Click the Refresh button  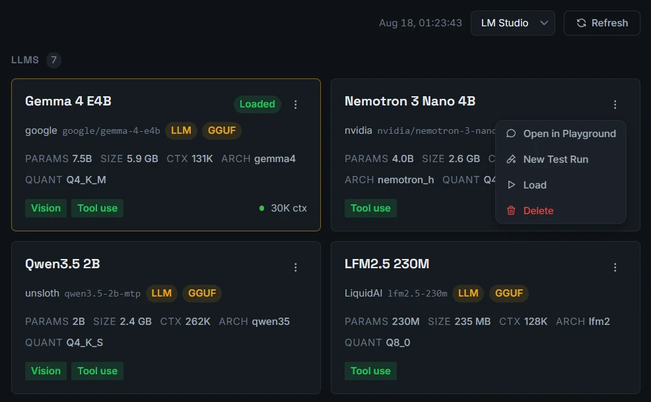601,23
